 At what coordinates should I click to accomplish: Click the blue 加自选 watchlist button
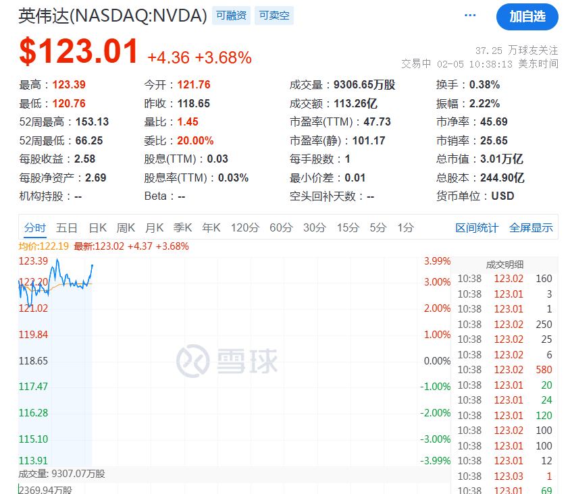pyautogui.click(x=527, y=17)
